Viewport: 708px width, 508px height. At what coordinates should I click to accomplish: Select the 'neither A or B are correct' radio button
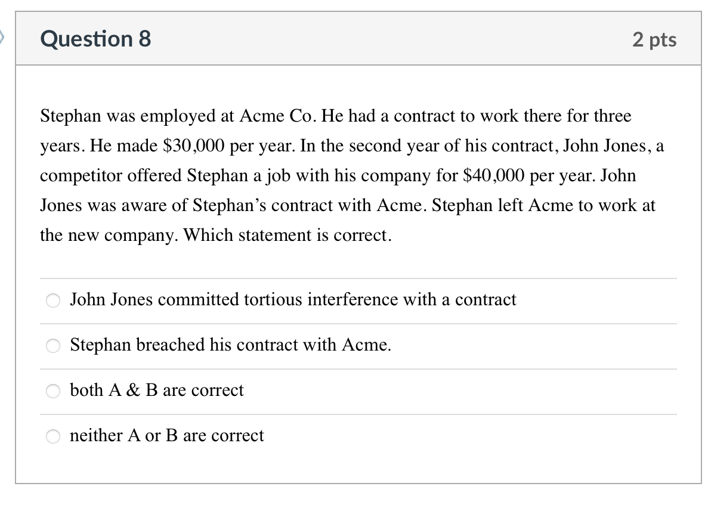tap(52, 436)
